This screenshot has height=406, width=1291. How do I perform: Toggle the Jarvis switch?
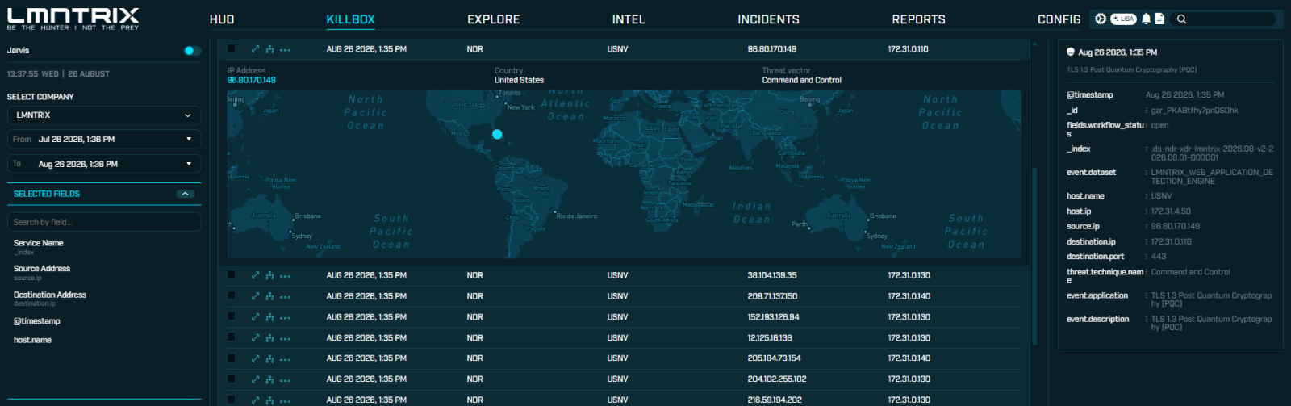click(191, 51)
